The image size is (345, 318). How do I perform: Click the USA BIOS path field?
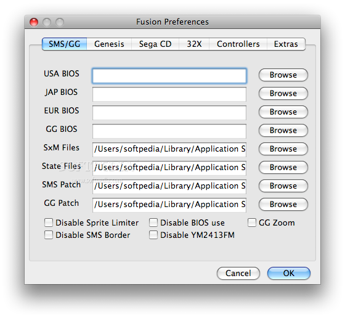pos(169,76)
